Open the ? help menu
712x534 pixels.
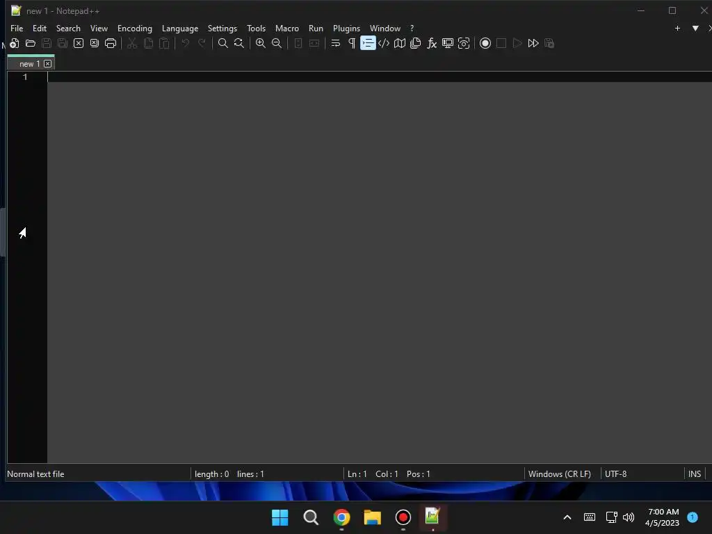click(x=412, y=28)
